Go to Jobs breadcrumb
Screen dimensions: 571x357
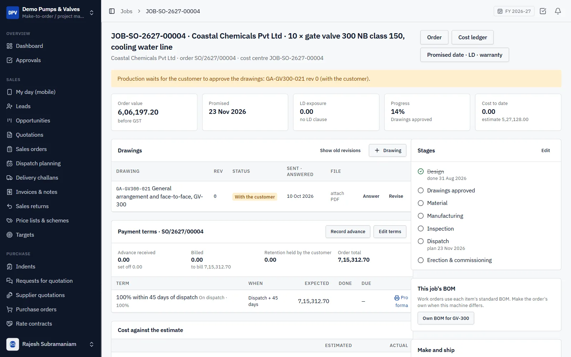click(x=126, y=11)
